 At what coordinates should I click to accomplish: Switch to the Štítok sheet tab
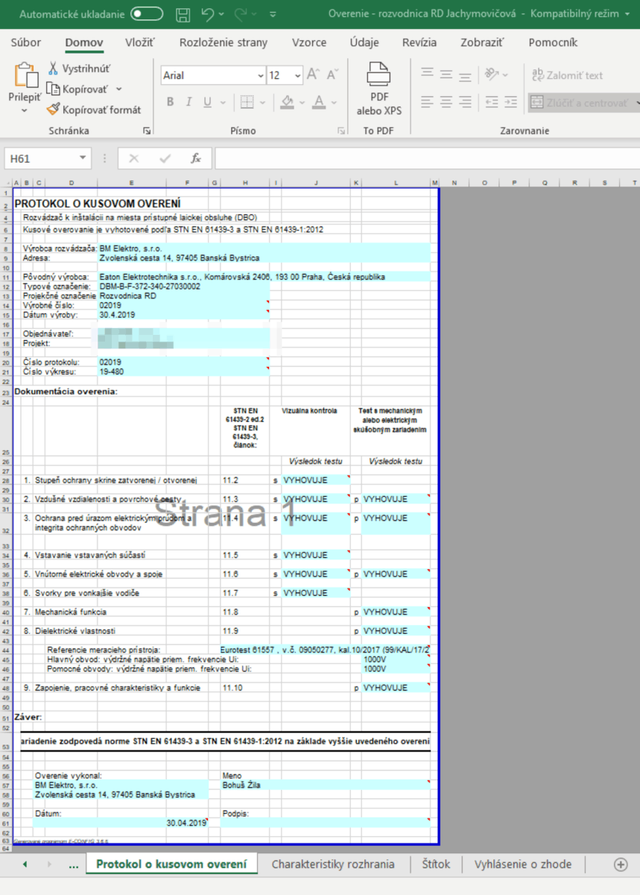coord(436,864)
